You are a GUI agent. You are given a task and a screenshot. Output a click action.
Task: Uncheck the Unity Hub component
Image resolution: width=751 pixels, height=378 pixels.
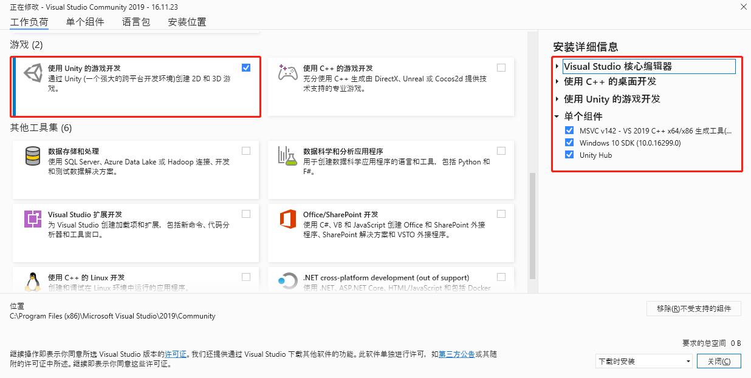pyautogui.click(x=569, y=155)
